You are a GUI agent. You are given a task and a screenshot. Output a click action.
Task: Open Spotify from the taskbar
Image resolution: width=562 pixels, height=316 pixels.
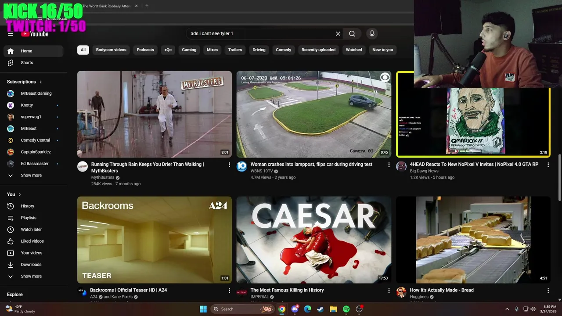coord(346,309)
